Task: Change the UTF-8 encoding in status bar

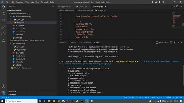Action: pyautogui.click(x=147, y=98)
